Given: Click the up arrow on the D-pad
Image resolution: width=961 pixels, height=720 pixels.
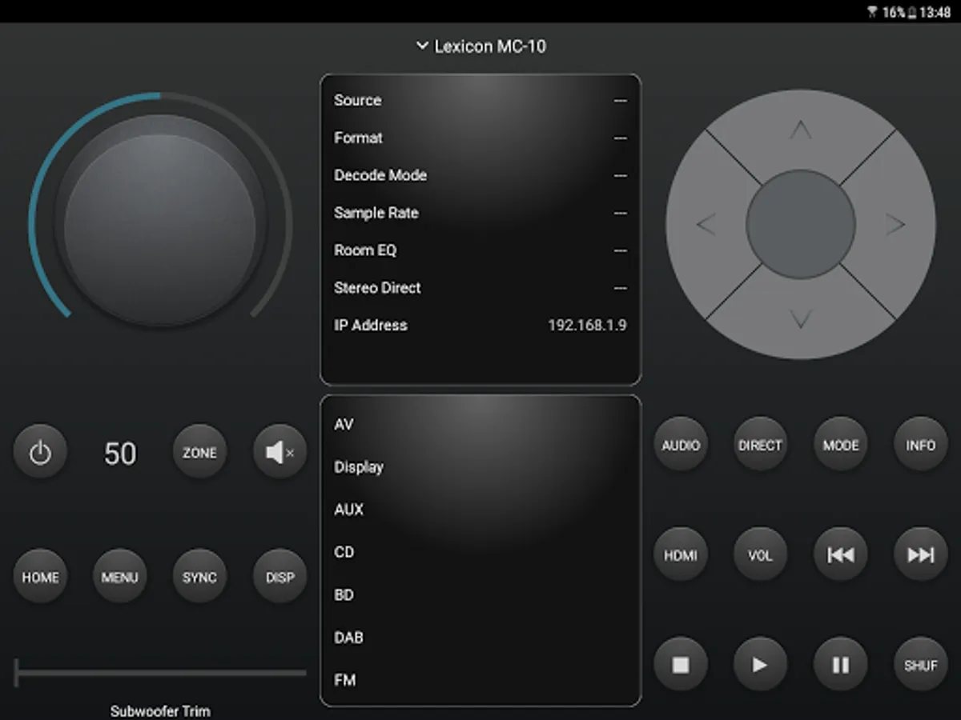Looking at the screenshot, I should pyautogui.click(x=801, y=130).
